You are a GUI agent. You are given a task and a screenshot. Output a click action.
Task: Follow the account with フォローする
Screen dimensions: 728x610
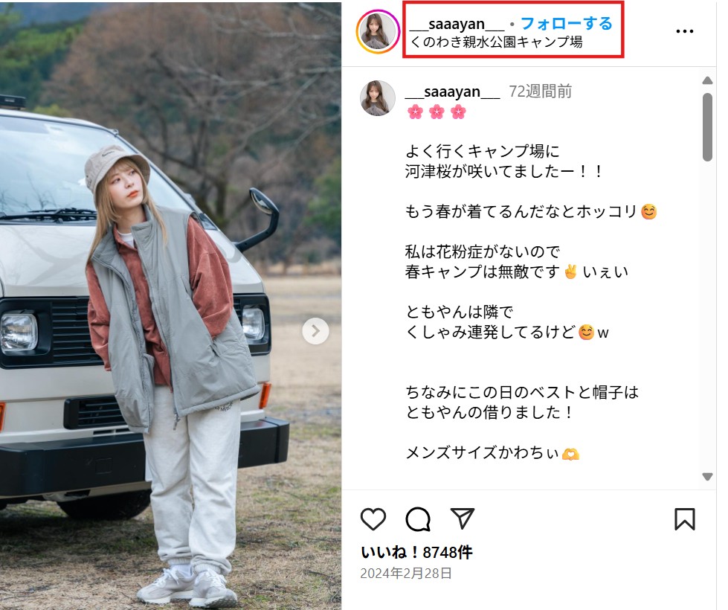[567, 23]
